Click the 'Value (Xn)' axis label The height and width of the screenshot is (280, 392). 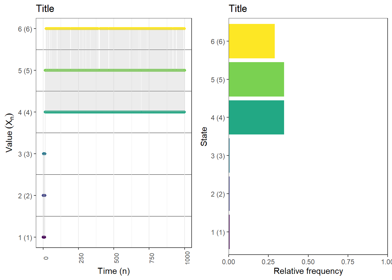pyautogui.click(x=10, y=133)
